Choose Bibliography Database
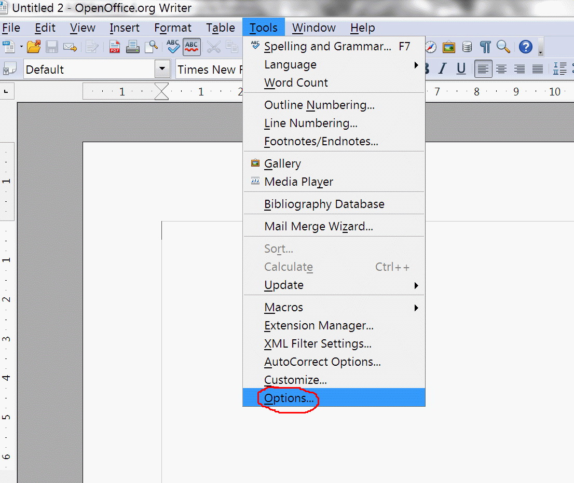Image resolution: width=574 pixels, height=483 pixels. [x=334, y=204]
